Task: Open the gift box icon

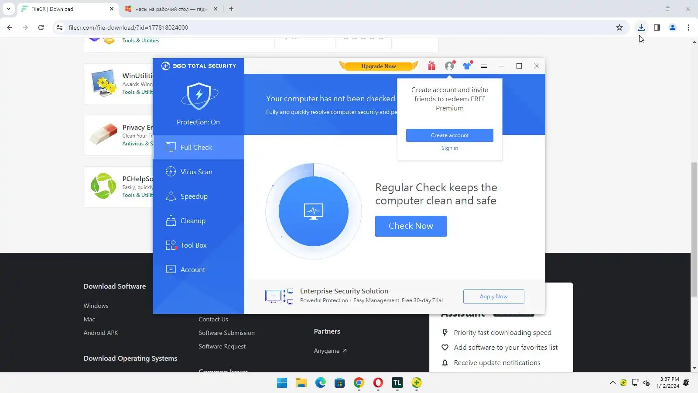Action: click(431, 66)
